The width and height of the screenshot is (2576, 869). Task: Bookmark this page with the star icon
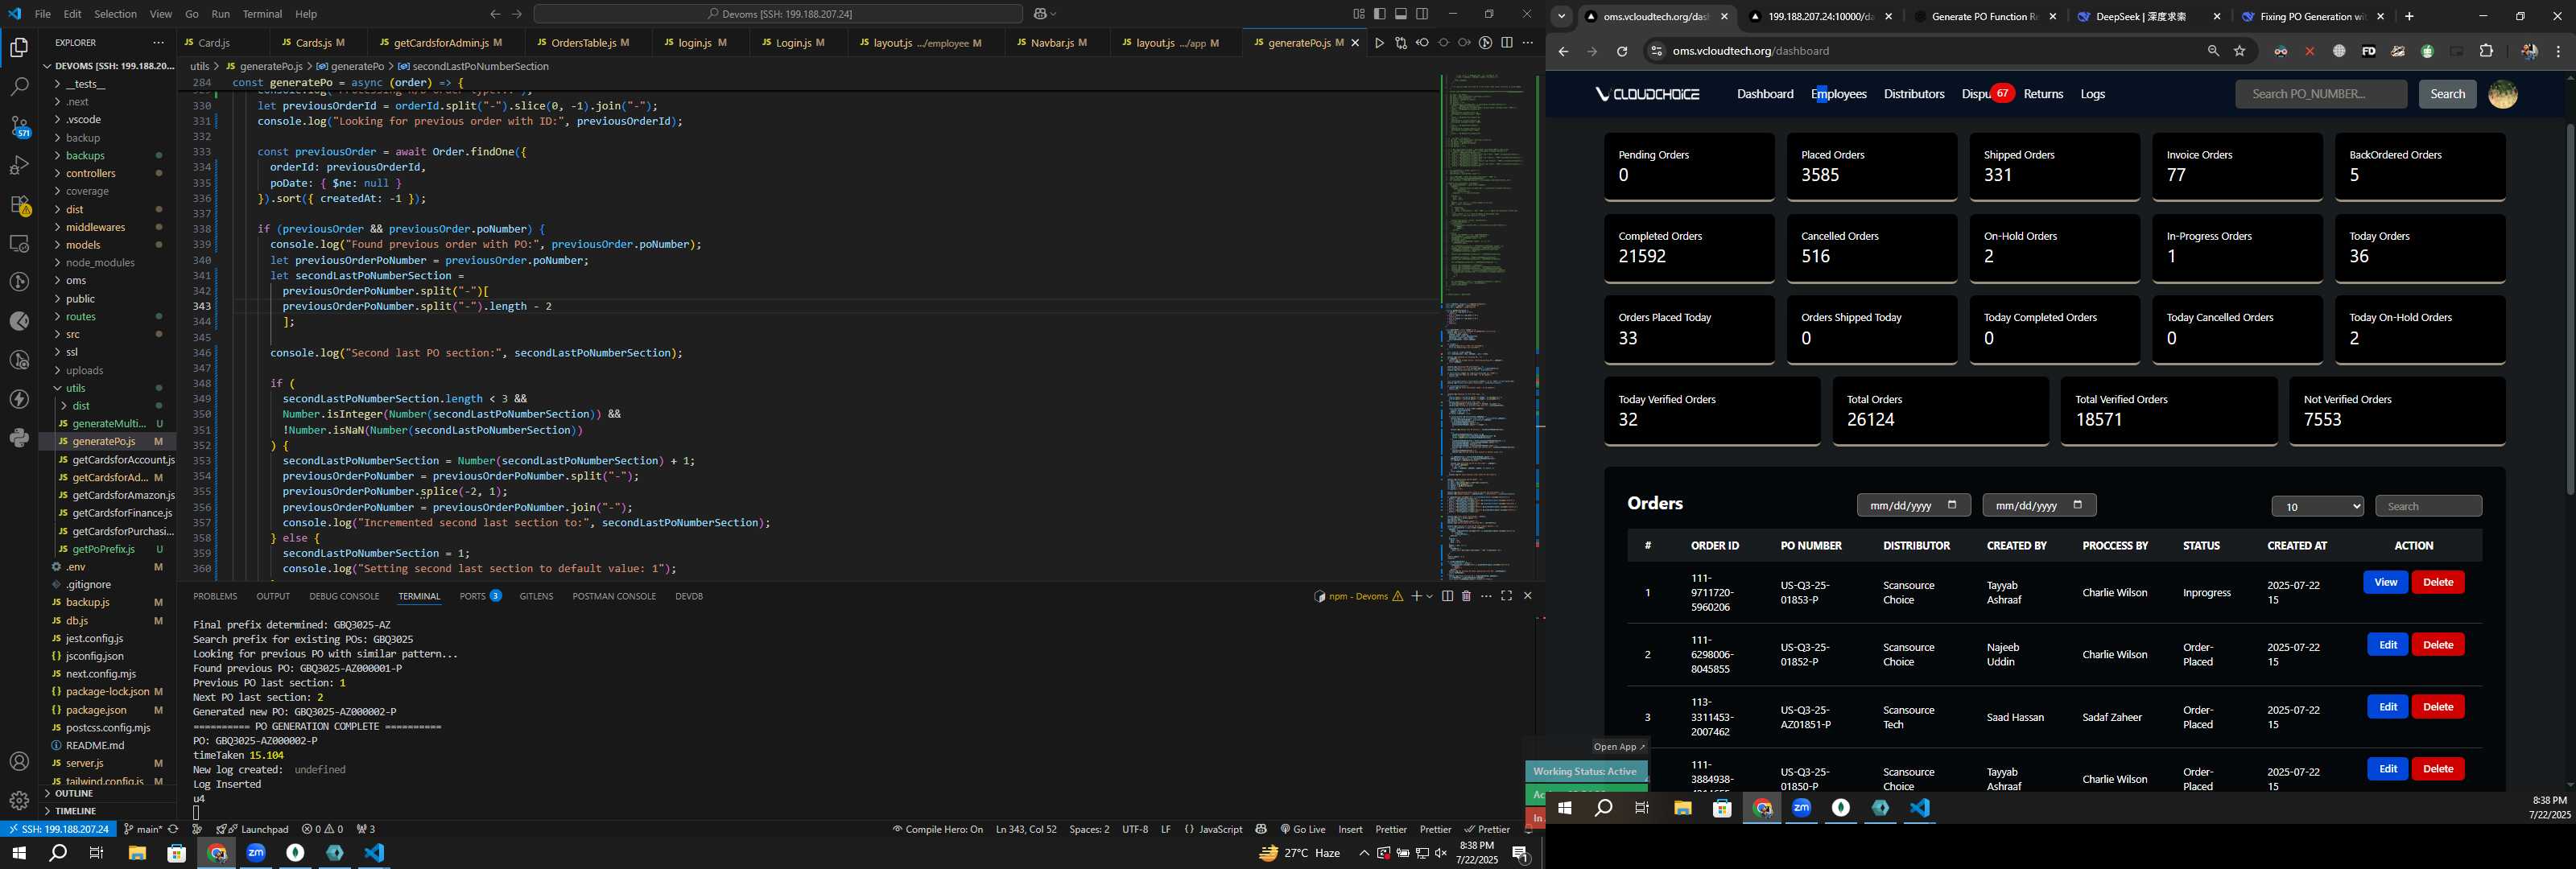2239,51
